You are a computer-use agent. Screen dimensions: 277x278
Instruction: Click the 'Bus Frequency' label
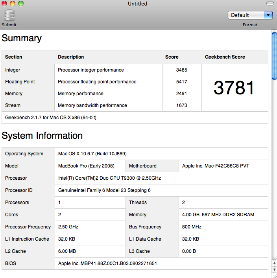tap(145, 227)
